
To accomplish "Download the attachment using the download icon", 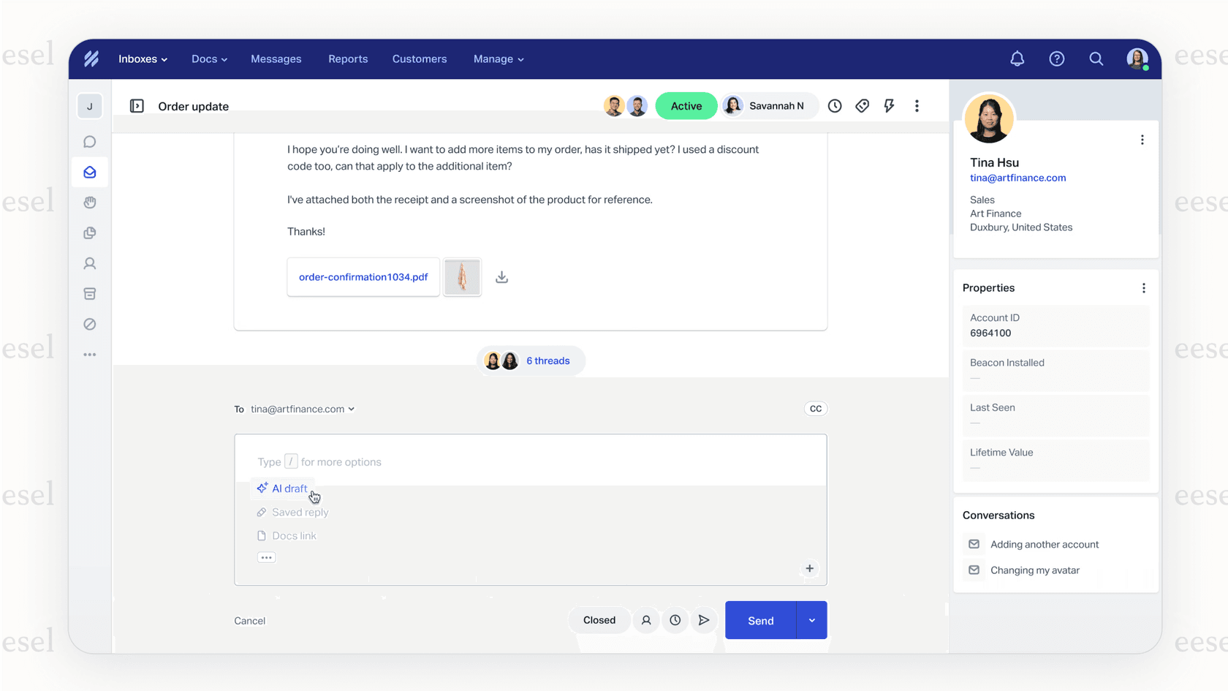I will 501,277.
